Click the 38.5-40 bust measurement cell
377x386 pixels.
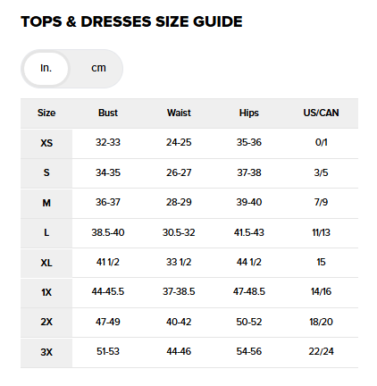108,232
